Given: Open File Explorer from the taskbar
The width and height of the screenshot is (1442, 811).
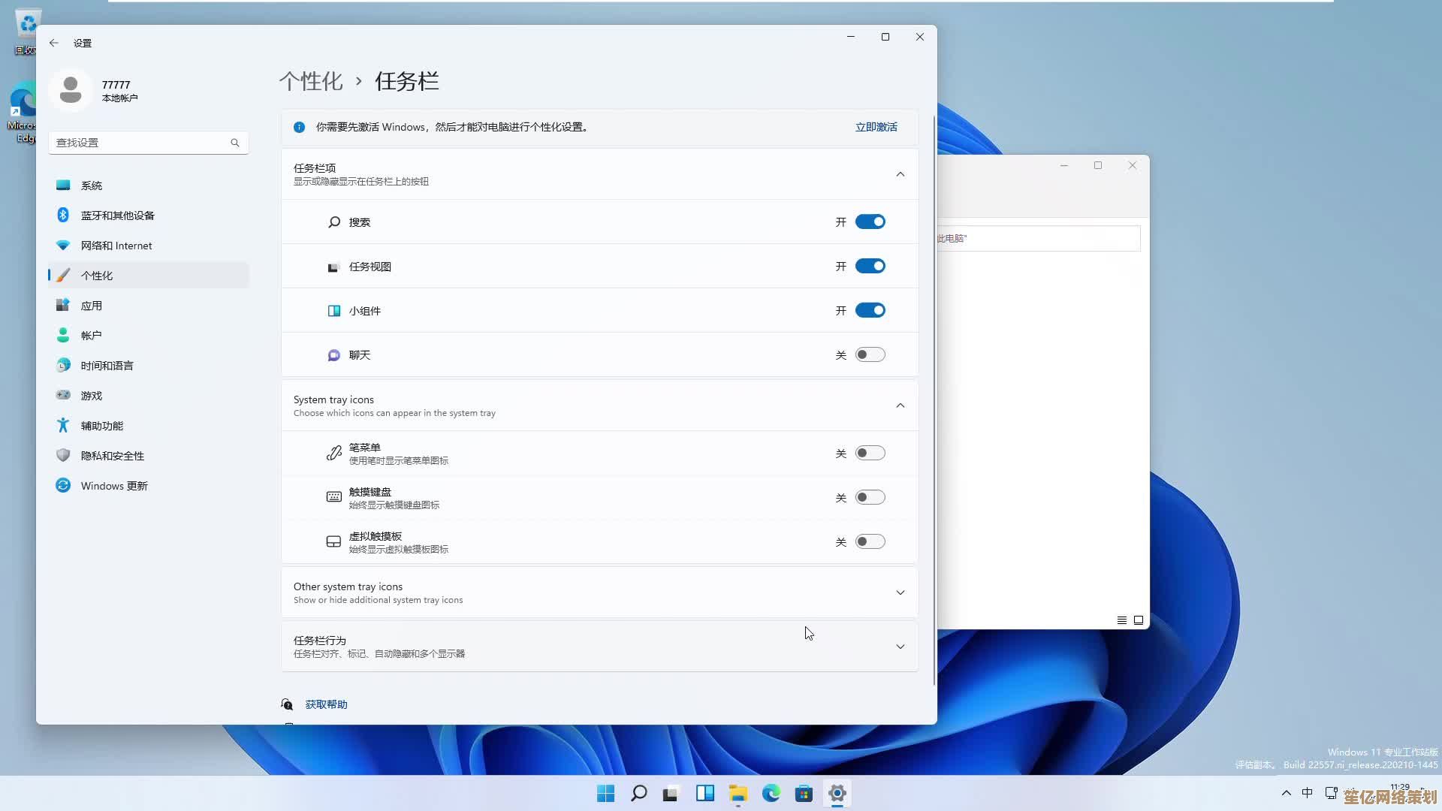Looking at the screenshot, I should tap(739, 793).
